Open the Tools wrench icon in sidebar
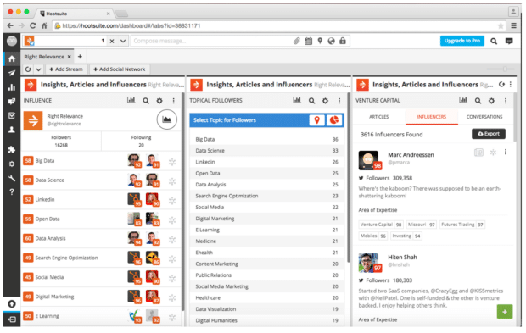Image resolution: width=526 pixels, height=333 pixels. coord(12,178)
